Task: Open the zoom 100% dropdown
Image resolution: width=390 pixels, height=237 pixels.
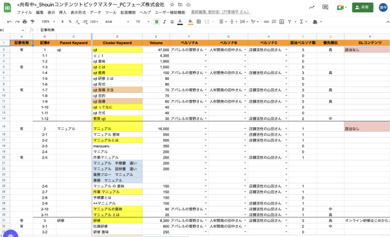Action: click(48, 22)
